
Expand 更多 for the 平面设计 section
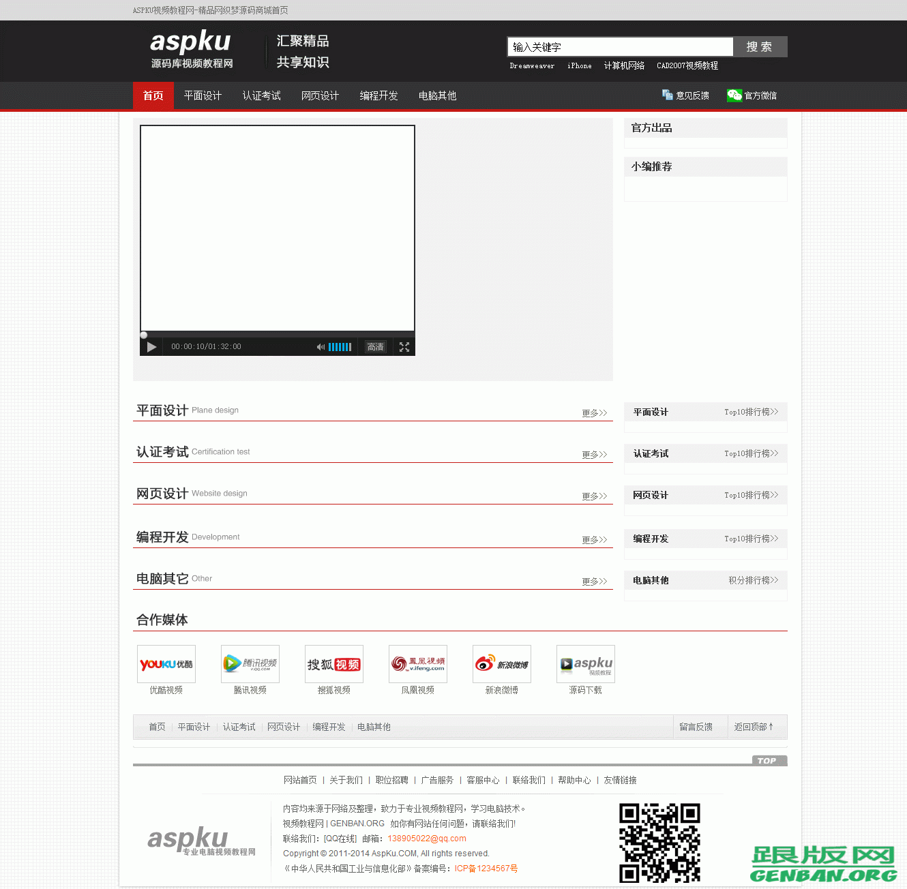[593, 412]
